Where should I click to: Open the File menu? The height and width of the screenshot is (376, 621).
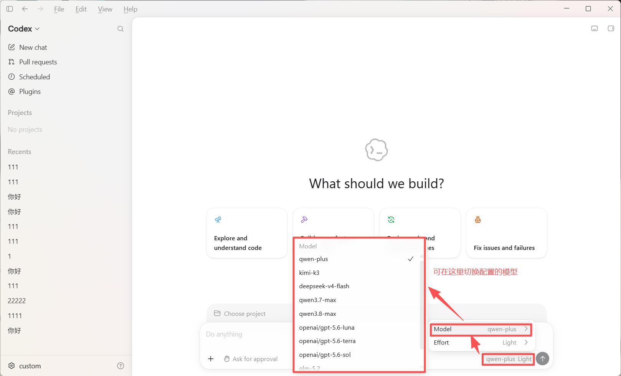point(59,9)
